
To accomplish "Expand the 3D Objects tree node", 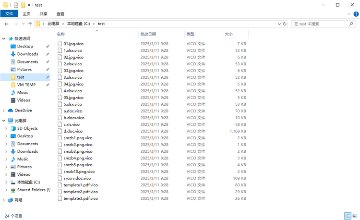I will pyautogui.click(x=6, y=128).
